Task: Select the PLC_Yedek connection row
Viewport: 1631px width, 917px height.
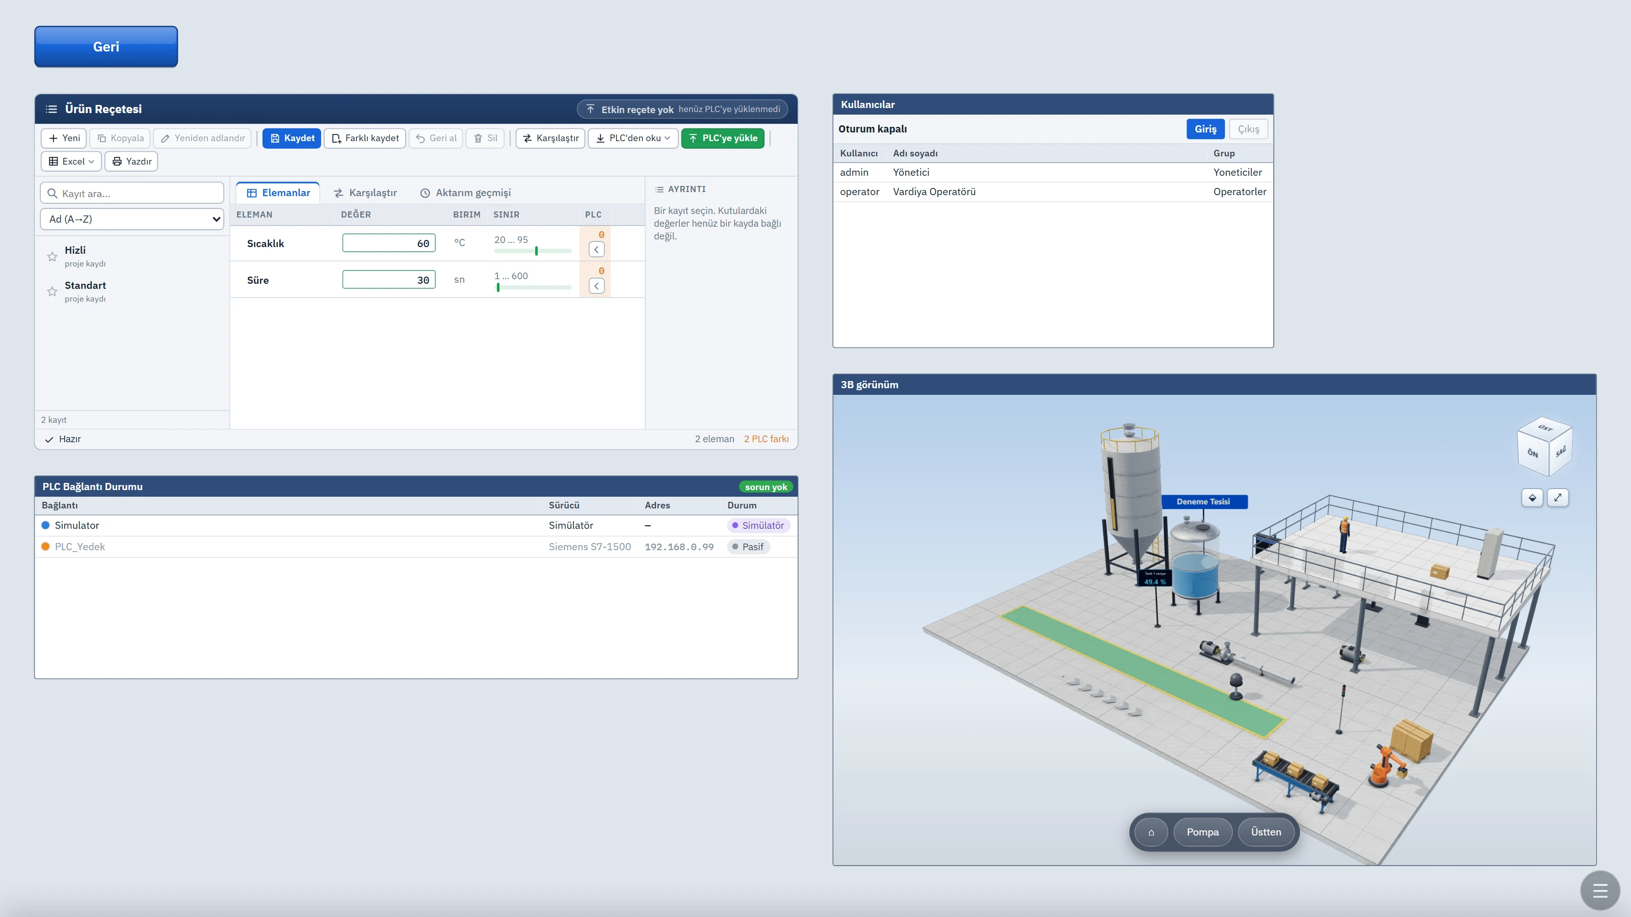Action: (x=416, y=547)
